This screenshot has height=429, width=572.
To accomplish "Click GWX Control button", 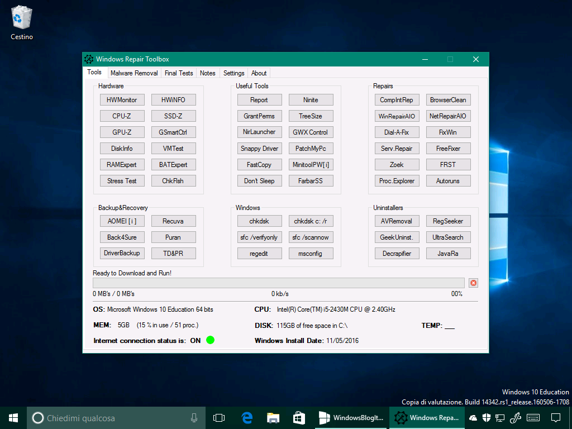I will click(311, 132).
